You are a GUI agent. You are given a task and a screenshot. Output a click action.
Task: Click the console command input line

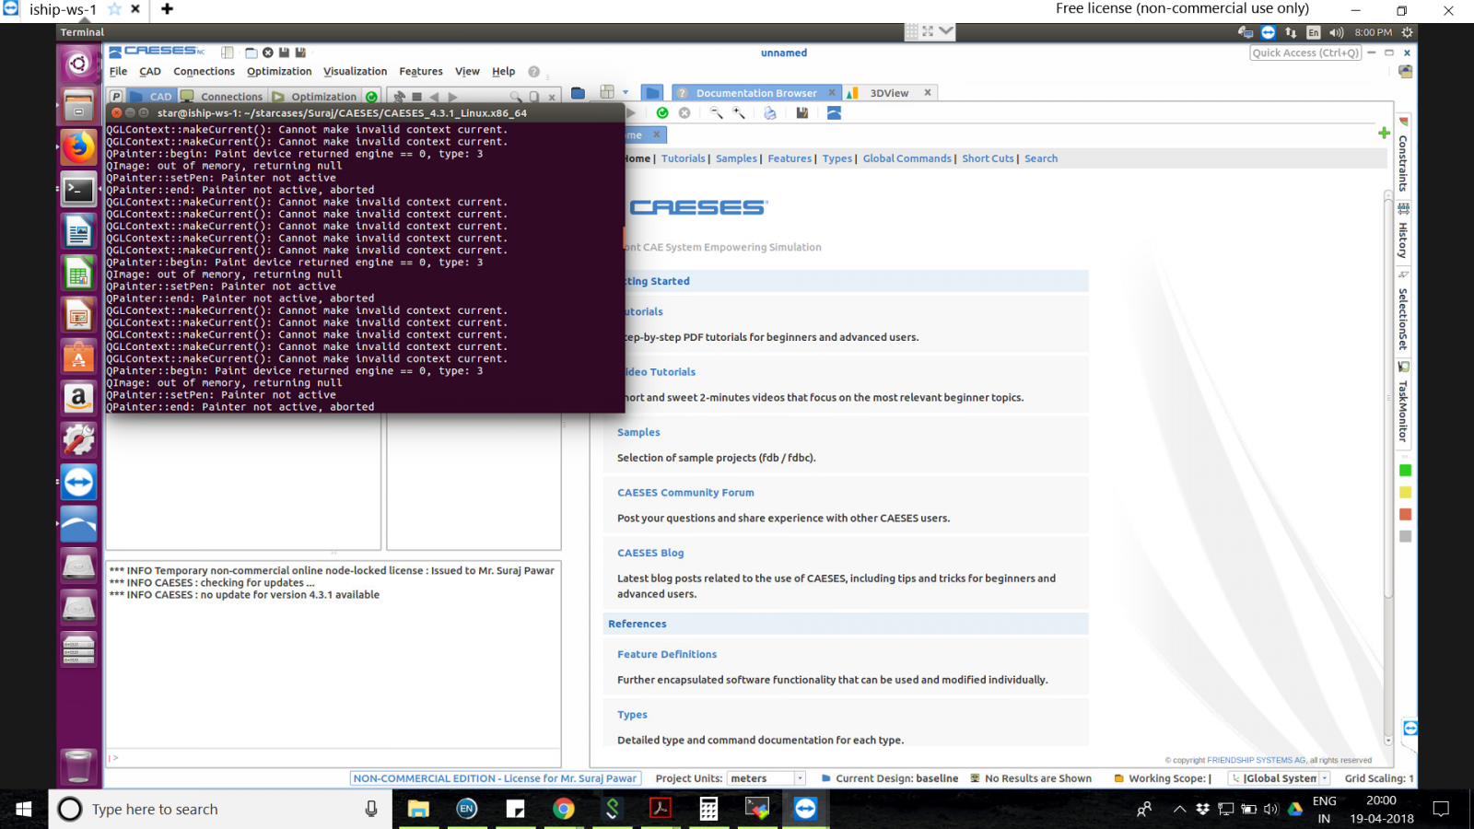[333, 758]
